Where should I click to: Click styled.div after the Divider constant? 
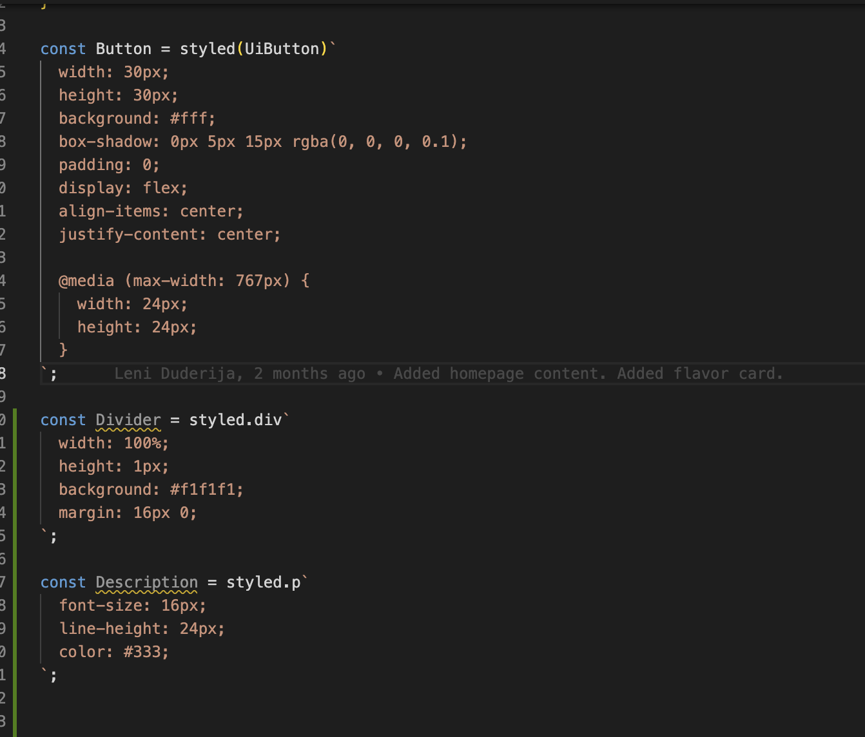pyautogui.click(x=237, y=419)
